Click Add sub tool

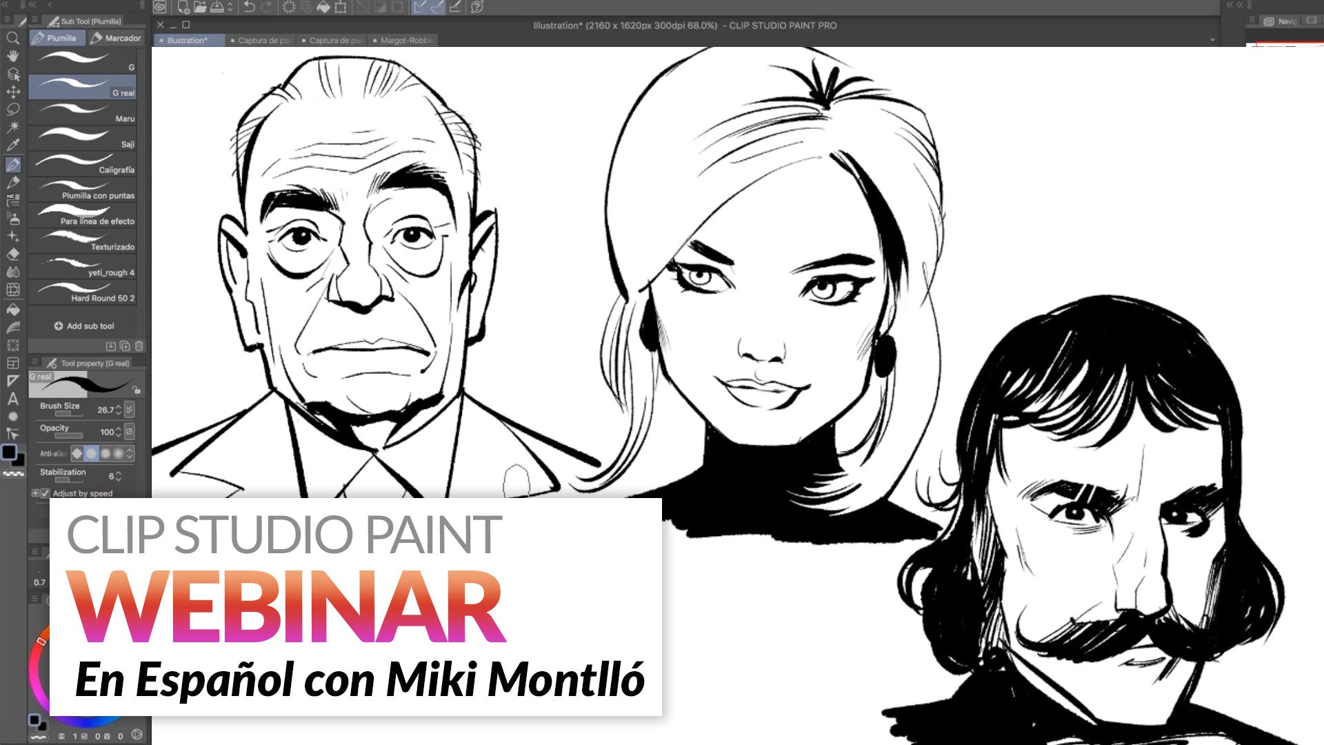coord(84,326)
